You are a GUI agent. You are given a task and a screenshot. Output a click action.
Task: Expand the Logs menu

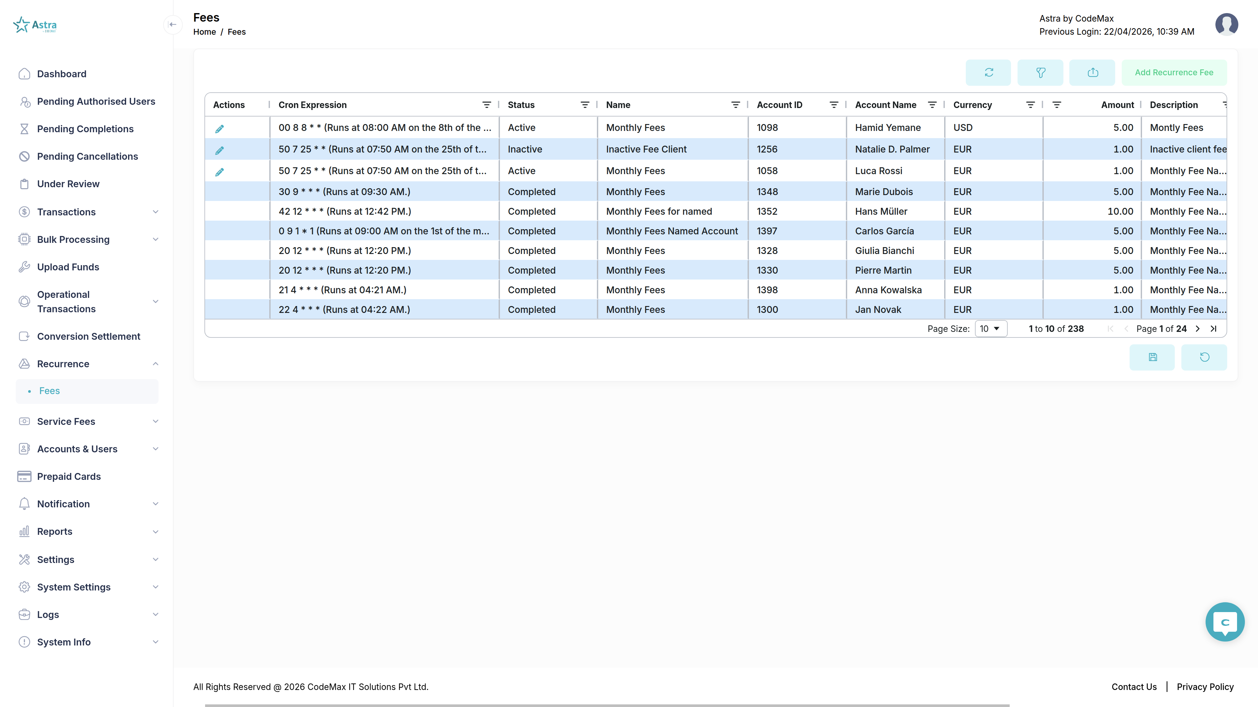(88, 615)
